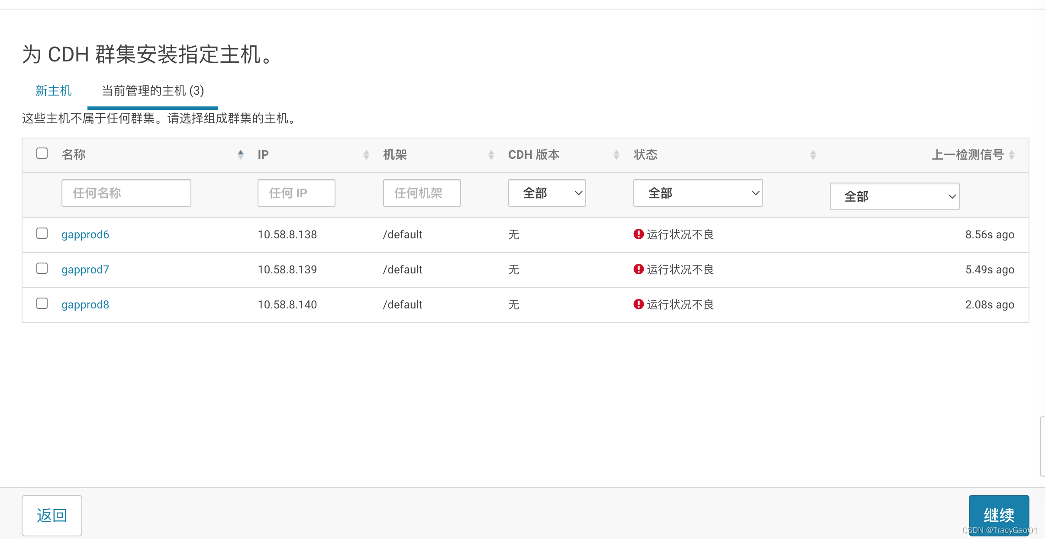The image size is (1045, 539).
Task: Toggle the select-all hosts checkbox in header
Action: 42,153
